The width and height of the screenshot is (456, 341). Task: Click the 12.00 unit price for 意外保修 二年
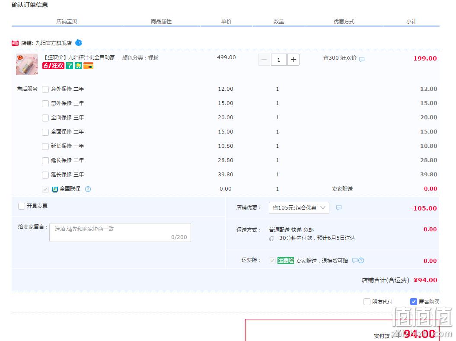click(x=226, y=89)
